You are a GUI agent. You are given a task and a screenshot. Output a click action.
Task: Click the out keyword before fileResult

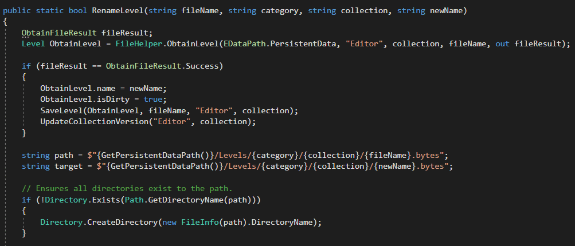coord(503,43)
